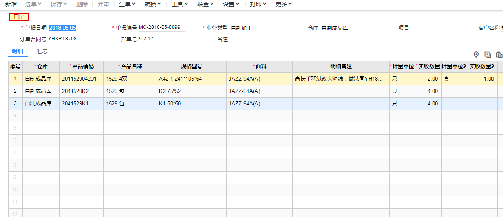Viewport: 503px width, 217px height.
Task: Click the location pin icon above the grid
Action: coord(476,55)
